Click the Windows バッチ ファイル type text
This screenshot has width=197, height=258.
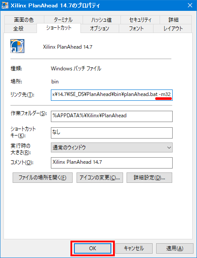[76, 69]
